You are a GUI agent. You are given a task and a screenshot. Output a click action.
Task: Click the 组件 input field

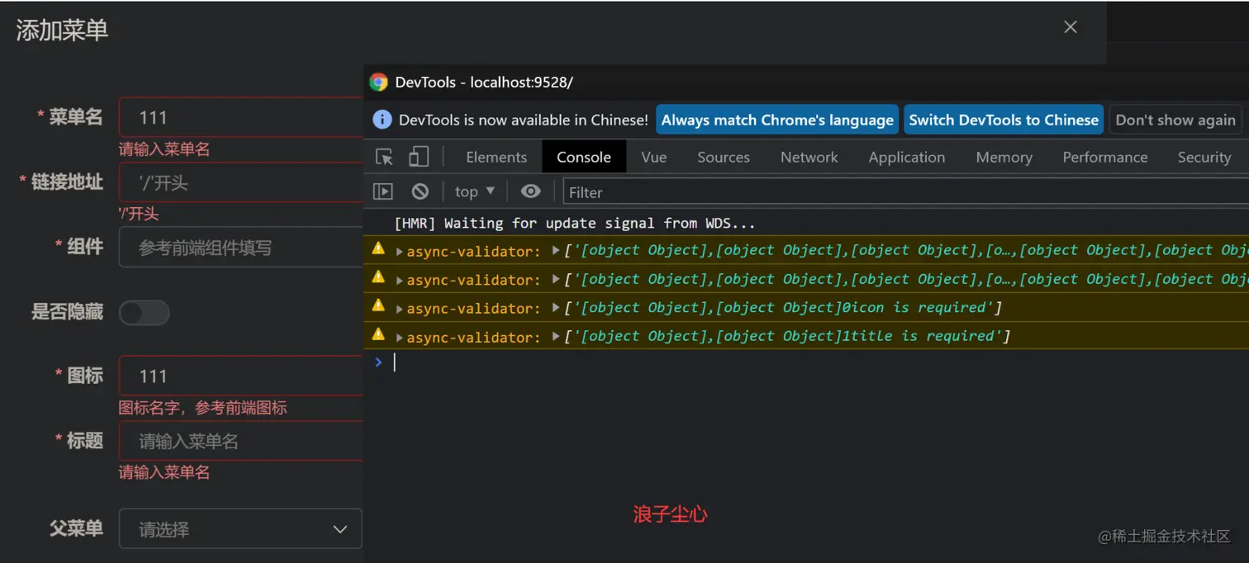(240, 248)
